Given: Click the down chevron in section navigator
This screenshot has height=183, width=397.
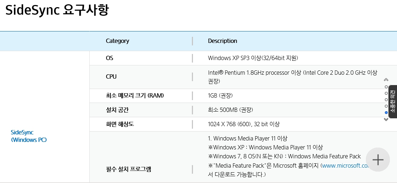Looking at the screenshot, I should click(x=386, y=119).
